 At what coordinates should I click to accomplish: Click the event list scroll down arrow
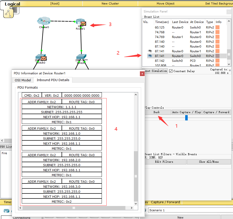pyautogui.click(x=229, y=64)
